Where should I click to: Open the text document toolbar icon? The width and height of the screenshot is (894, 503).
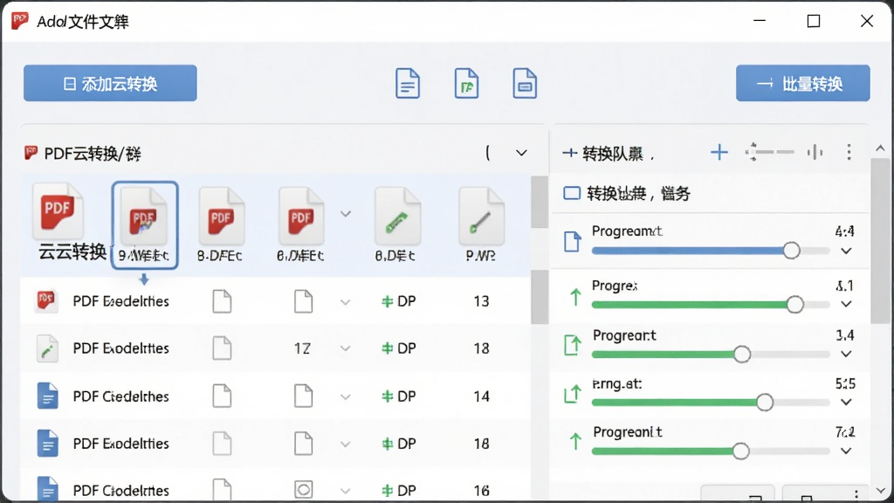[x=408, y=83]
